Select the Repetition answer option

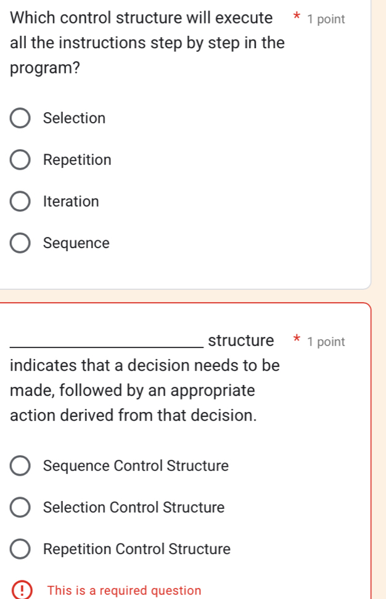(x=19, y=159)
